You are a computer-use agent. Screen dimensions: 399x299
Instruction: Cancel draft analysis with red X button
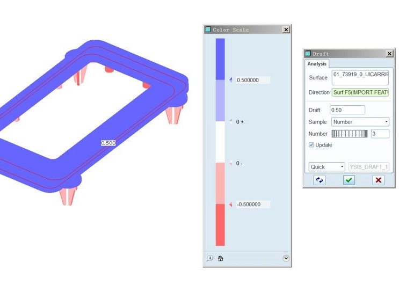[x=379, y=180]
